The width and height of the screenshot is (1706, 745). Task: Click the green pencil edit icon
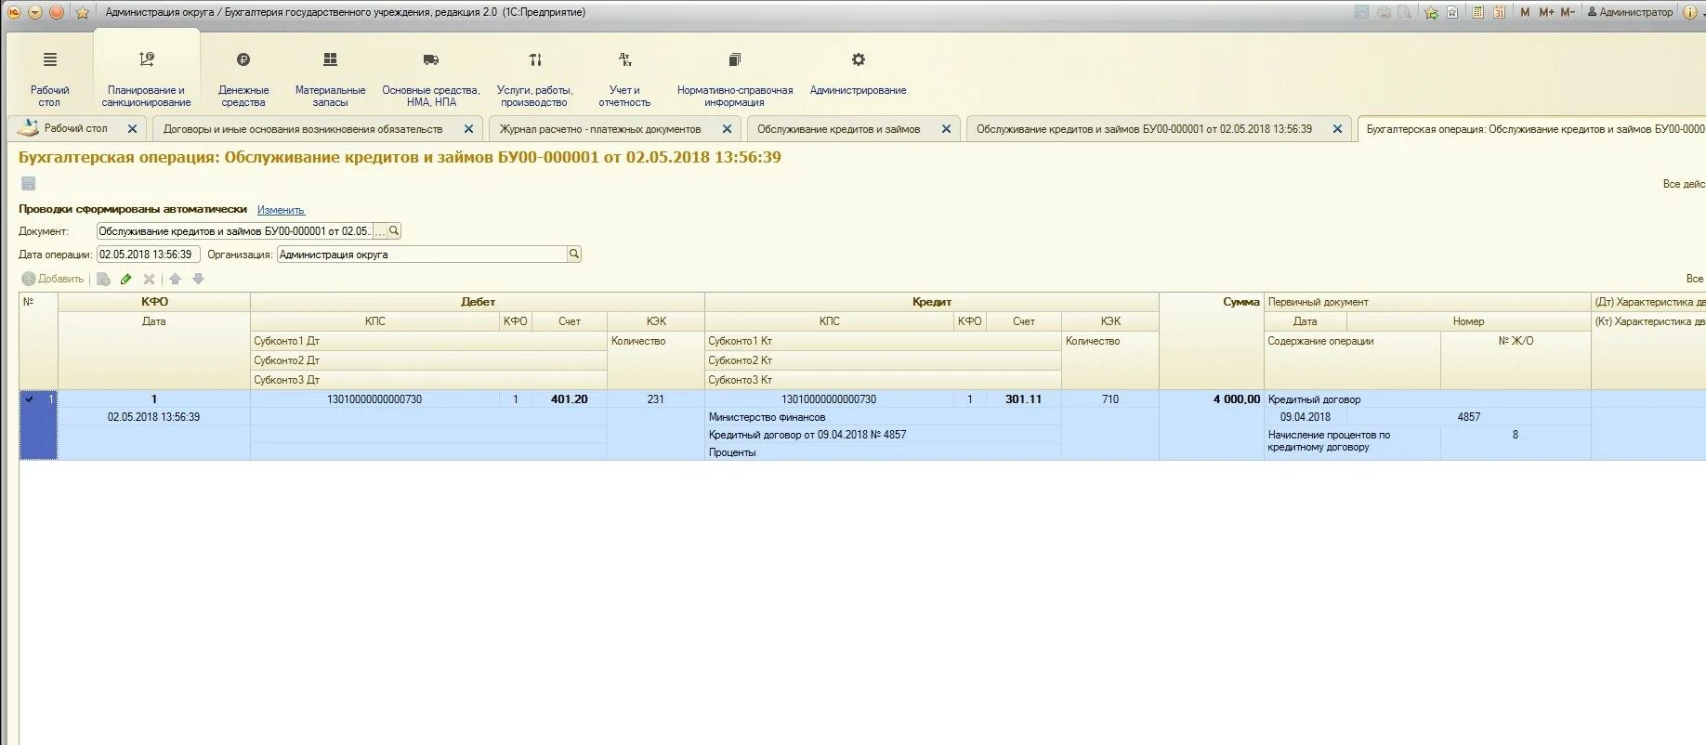coord(126,279)
